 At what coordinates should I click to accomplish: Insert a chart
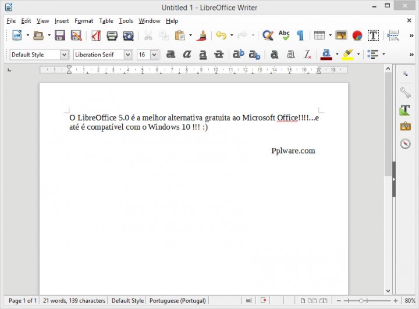(357, 35)
